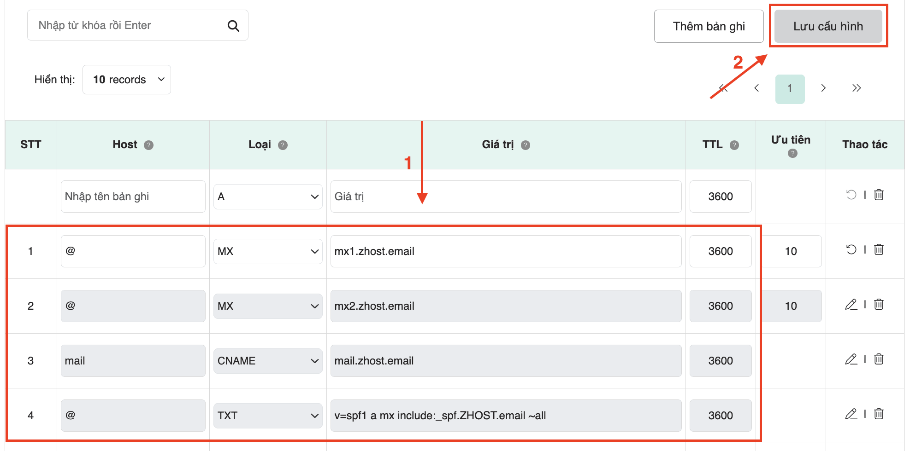Click the help icon next to Host header
Image resolution: width=910 pixels, height=451 pixels.
pos(148,145)
